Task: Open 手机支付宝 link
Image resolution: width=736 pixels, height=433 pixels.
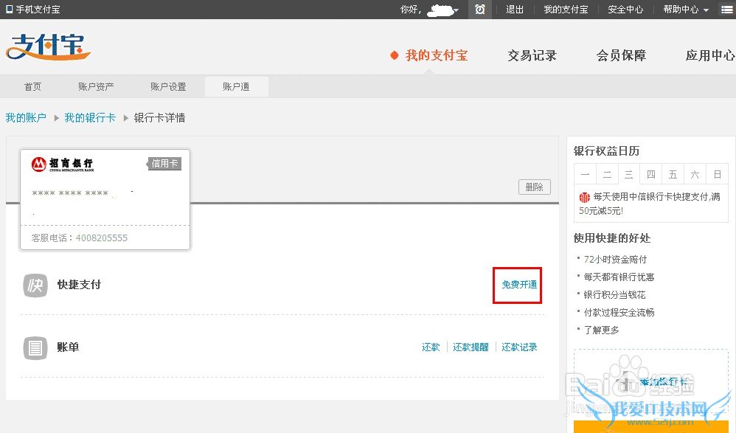Action: tap(38, 9)
